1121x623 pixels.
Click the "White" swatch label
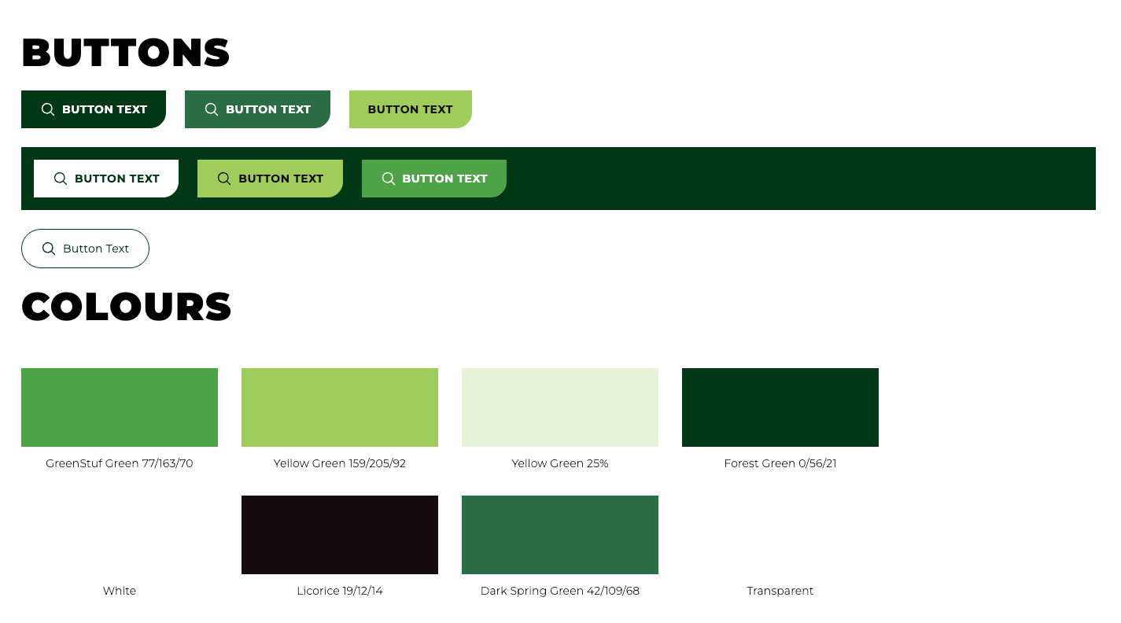(x=120, y=591)
